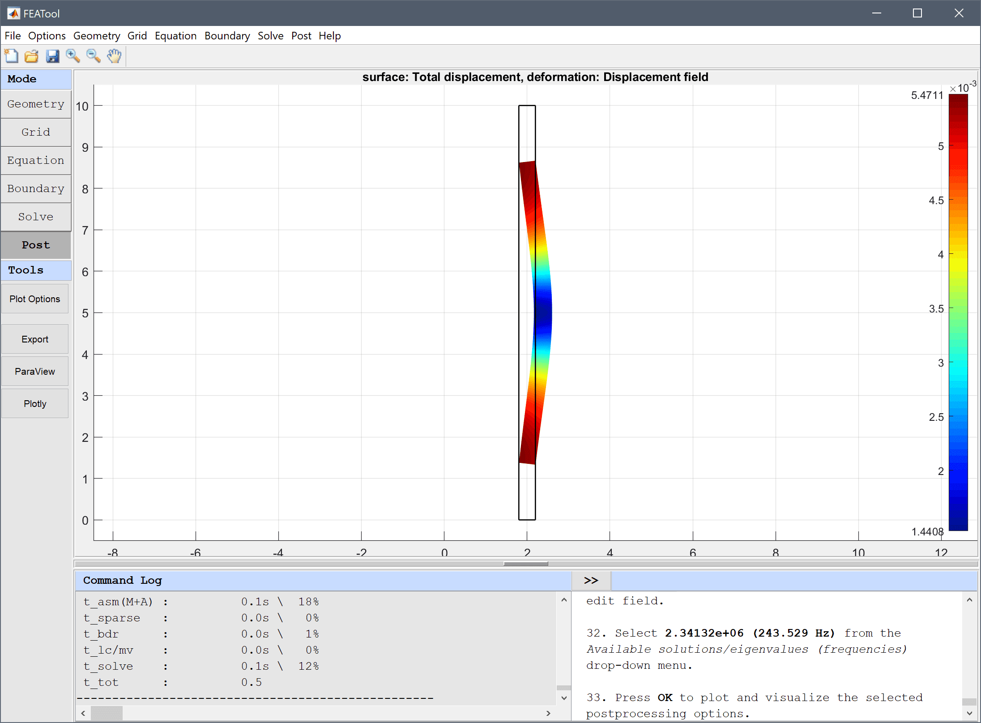
Task: Click the New model toolbar icon
Action: tap(11, 56)
